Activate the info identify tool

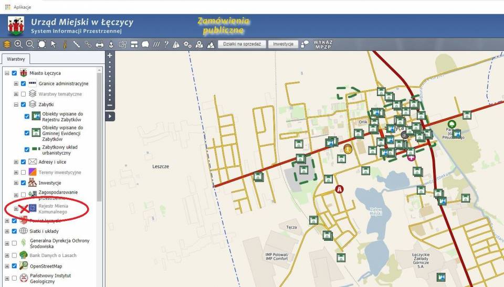[x=65, y=44]
